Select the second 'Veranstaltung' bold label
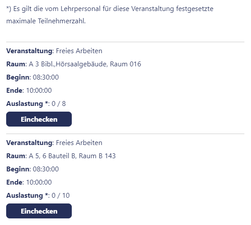Screen dimensions: 251x225 click(x=29, y=143)
